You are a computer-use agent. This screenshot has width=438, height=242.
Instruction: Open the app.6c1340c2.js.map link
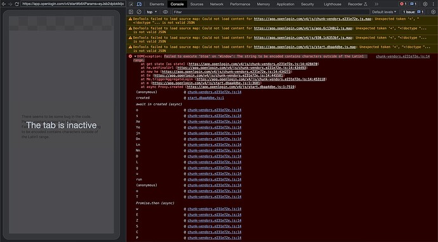303,29
